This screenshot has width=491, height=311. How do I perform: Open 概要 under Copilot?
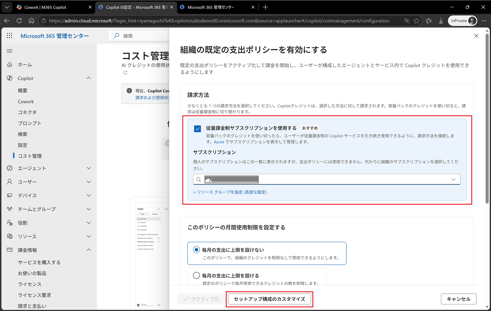click(x=23, y=90)
